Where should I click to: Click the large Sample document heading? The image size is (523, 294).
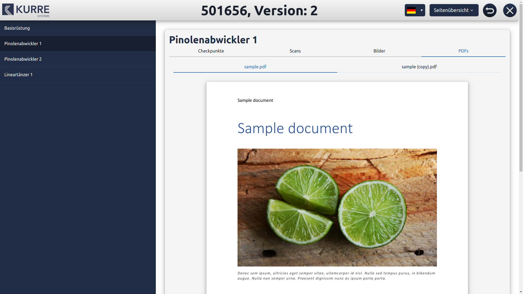(x=295, y=128)
